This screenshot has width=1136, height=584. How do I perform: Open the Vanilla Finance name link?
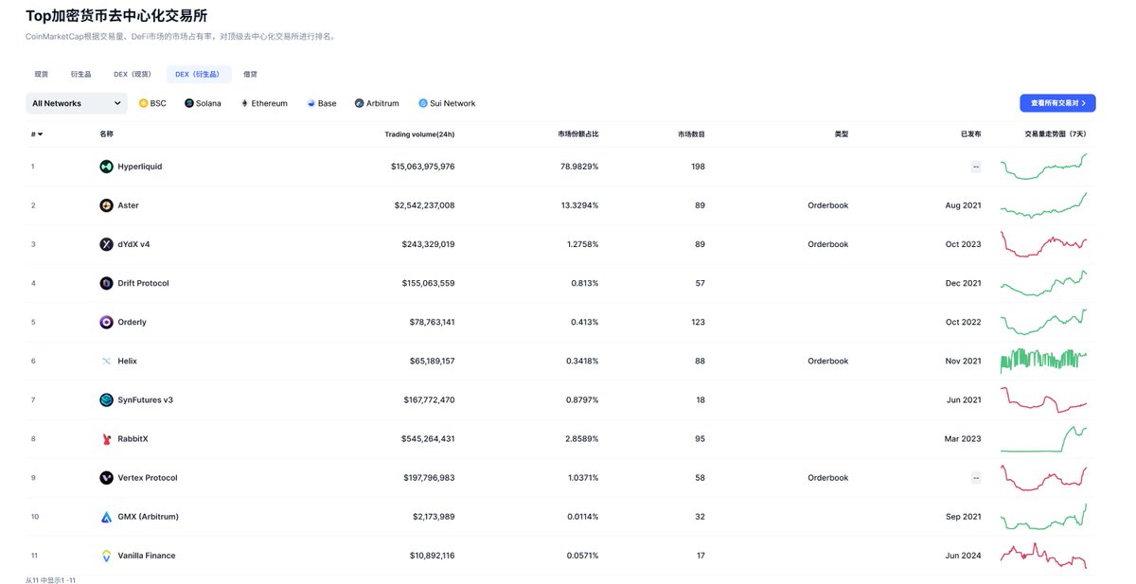pyautogui.click(x=146, y=556)
